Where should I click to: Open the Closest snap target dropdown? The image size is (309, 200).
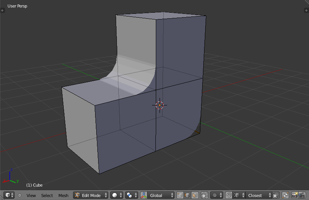point(259,195)
